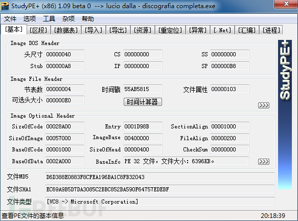The width and height of the screenshot is (298, 221).
Task: Click the 时间计算器 button
Action: 143,102
